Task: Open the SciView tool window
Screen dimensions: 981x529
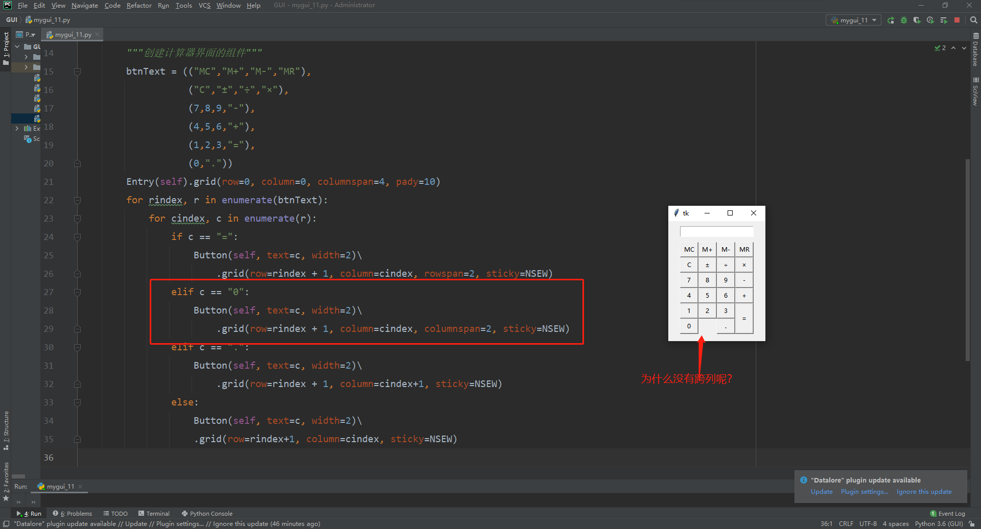Action: (975, 91)
